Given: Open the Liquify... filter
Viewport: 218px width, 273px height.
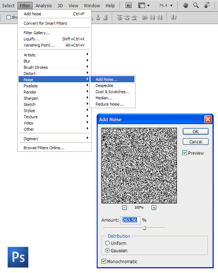Looking at the screenshot, I should [54, 39].
